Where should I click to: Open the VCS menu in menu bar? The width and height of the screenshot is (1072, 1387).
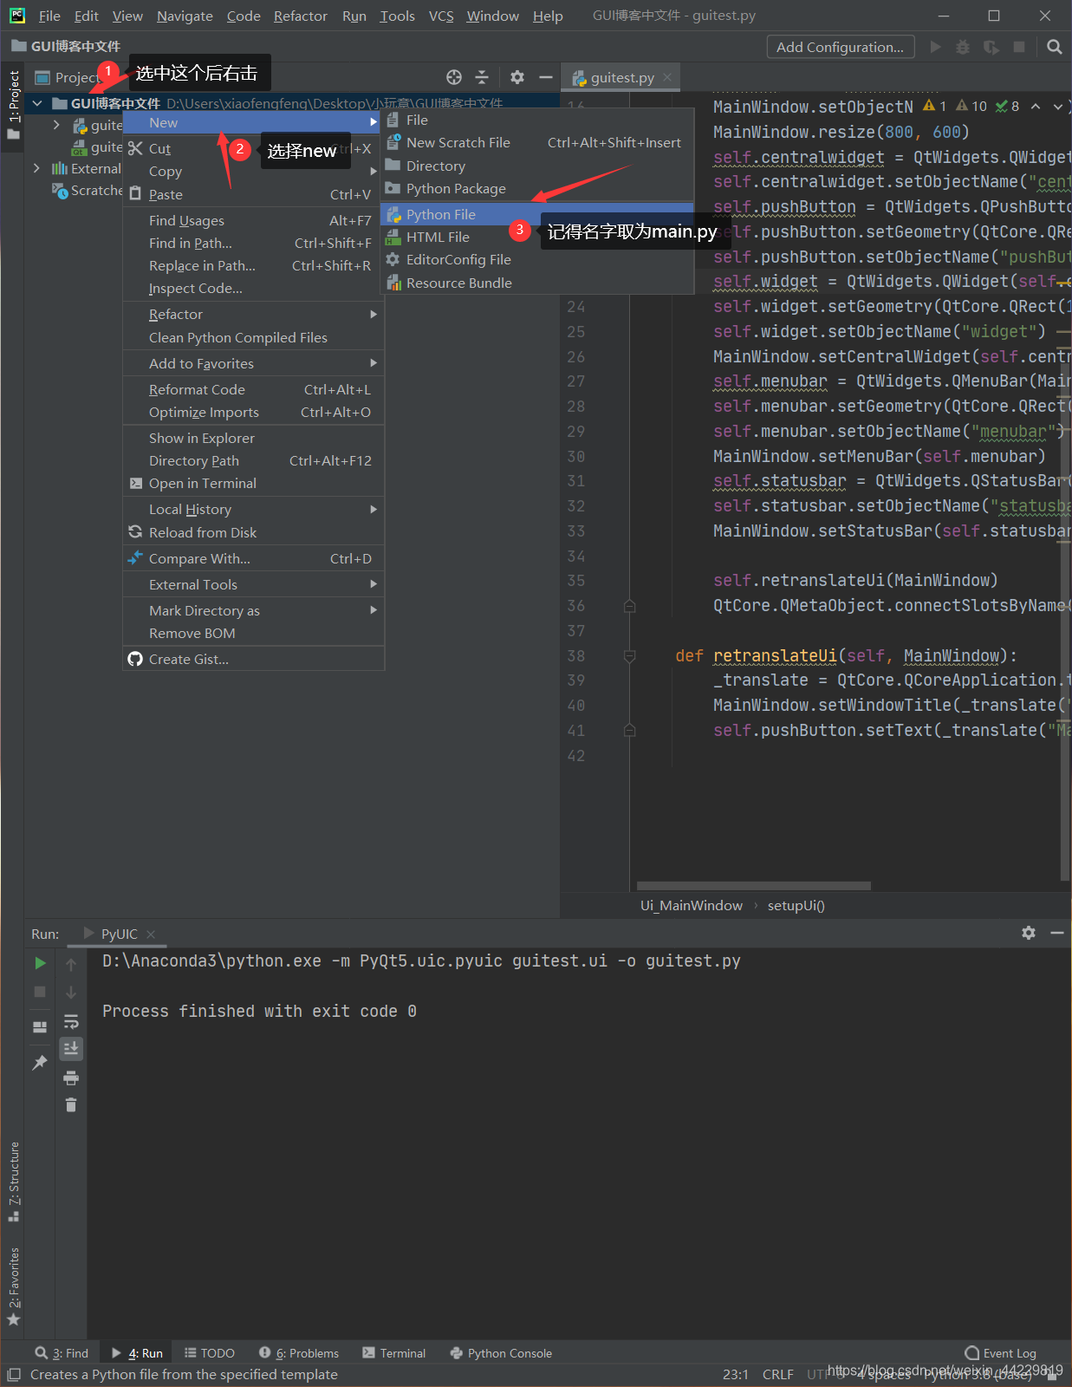tap(441, 16)
